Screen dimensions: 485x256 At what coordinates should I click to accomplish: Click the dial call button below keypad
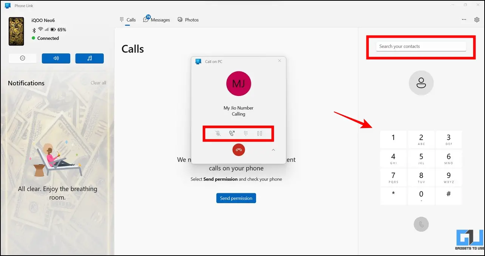click(x=421, y=224)
